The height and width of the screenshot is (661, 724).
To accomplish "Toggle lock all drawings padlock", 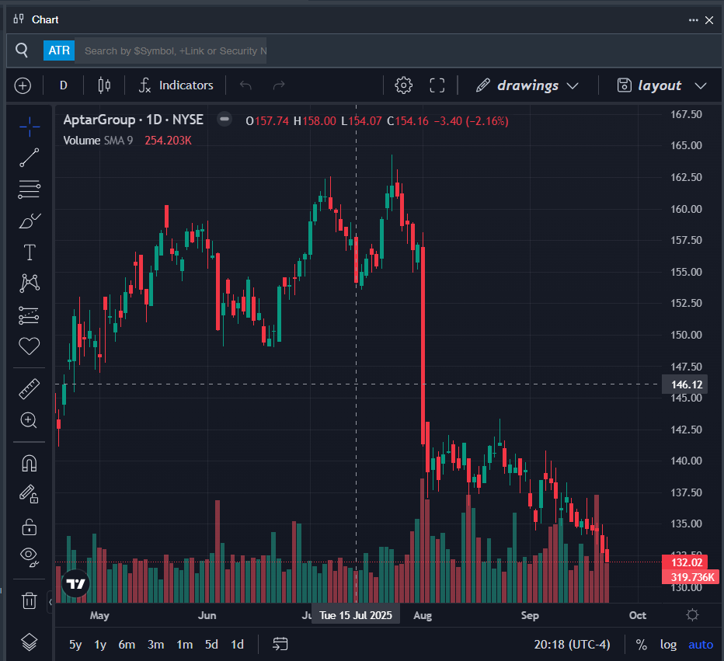I will [29, 527].
